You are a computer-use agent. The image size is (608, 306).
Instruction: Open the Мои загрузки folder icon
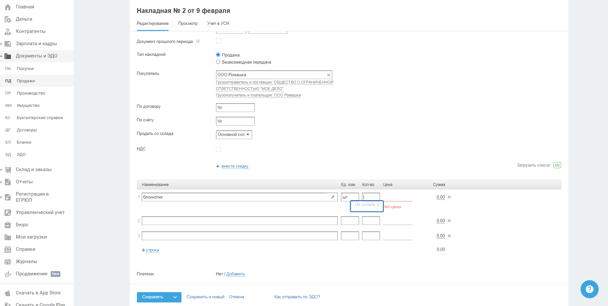[8, 237]
